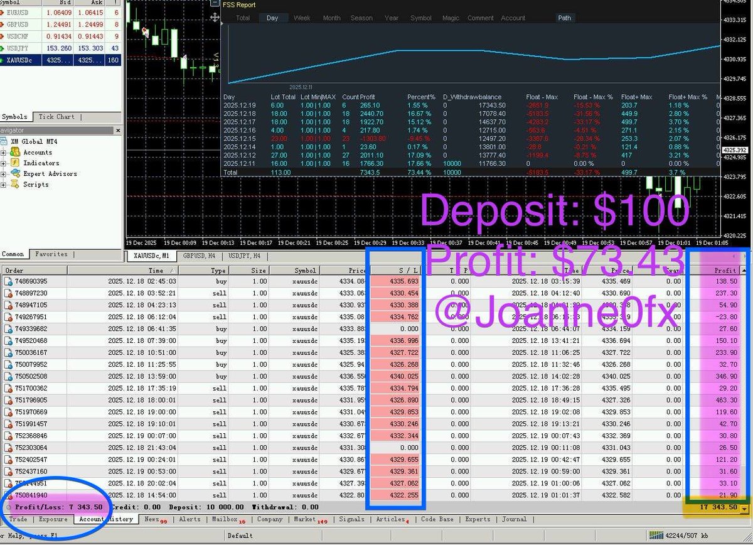The image size is (753, 545).
Task: Open the Exposure terminal tab
Action: tap(53, 519)
